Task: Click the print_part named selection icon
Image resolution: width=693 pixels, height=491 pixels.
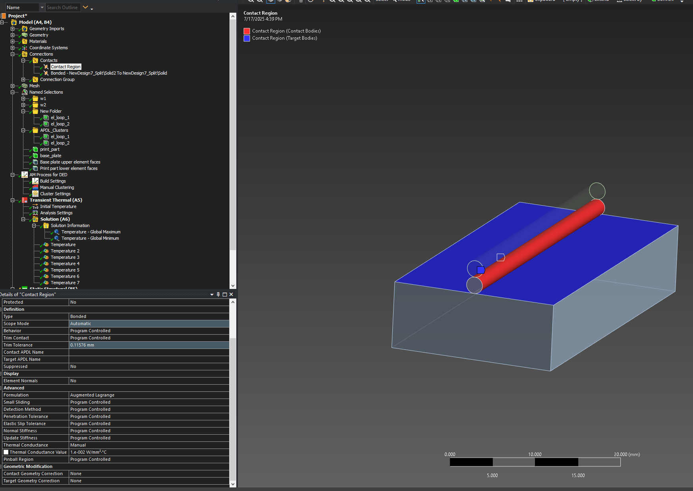Action: (x=35, y=149)
